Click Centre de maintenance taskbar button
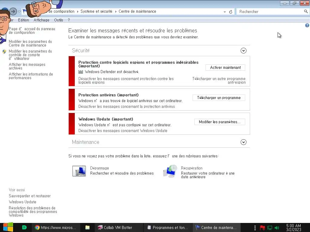 [216, 227]
